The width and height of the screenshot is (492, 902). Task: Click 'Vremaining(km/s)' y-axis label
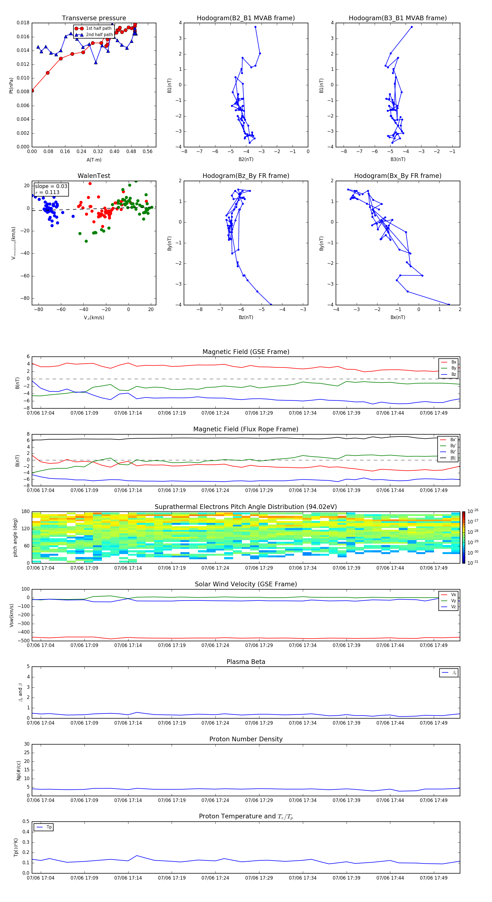tap(13, 243)
